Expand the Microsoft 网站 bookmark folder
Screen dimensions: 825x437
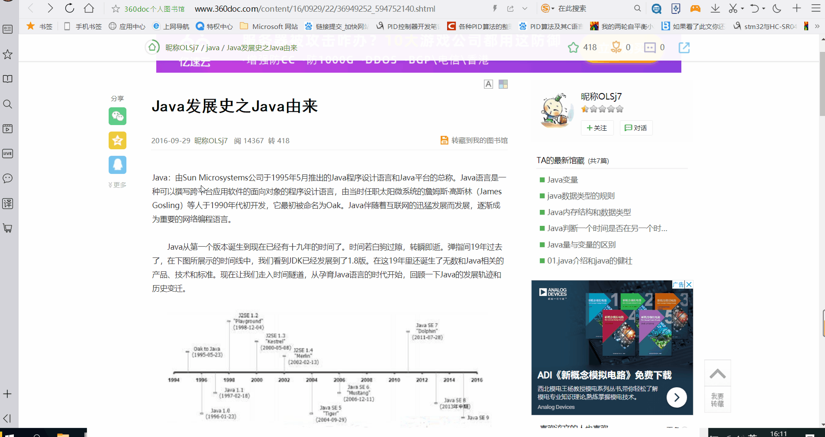(269, 26)
